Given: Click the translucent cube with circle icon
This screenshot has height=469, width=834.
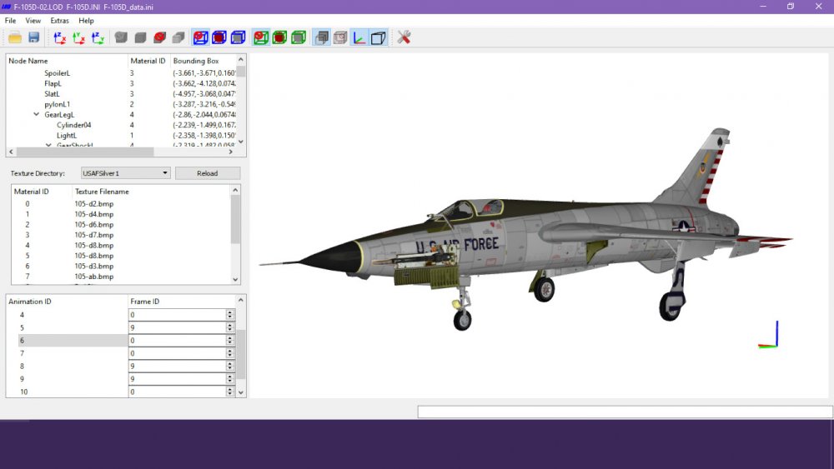Looking at the screenshot, I should tap(340, 37).
